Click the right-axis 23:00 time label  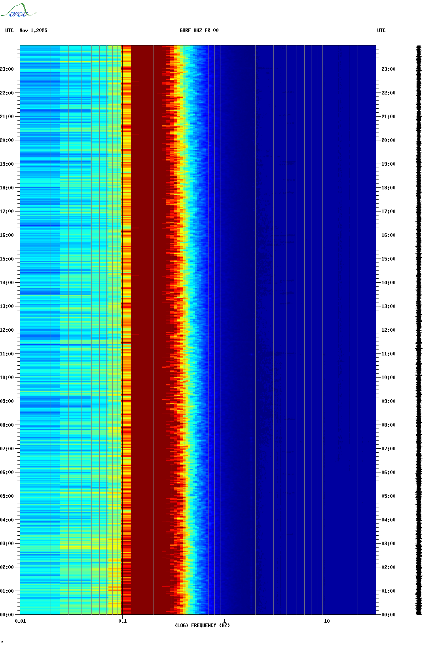click(x=389, y=69)
